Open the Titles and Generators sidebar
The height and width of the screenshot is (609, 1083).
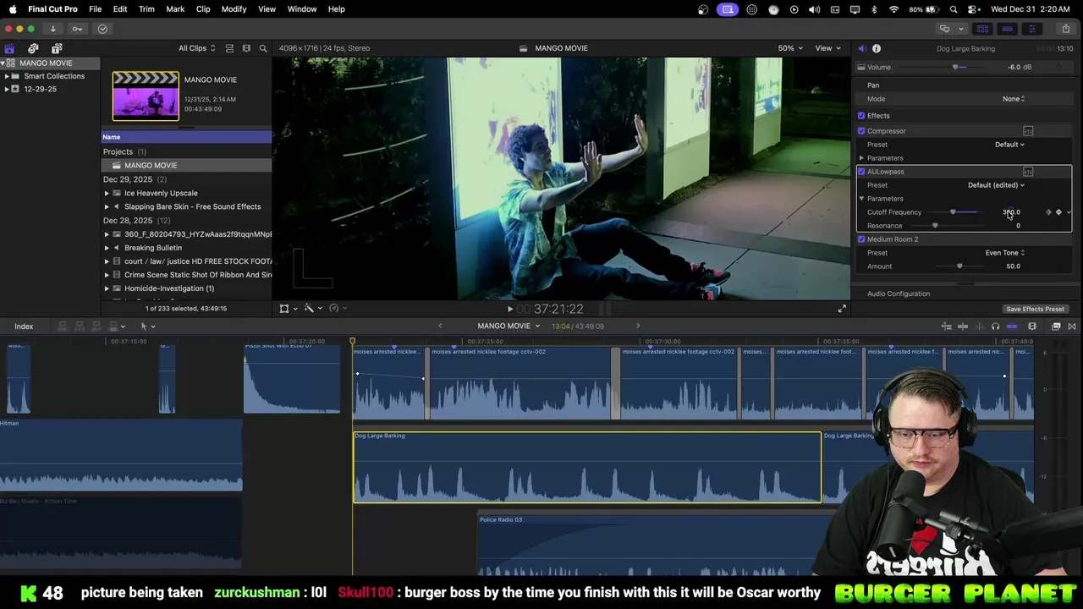[57, 48]
